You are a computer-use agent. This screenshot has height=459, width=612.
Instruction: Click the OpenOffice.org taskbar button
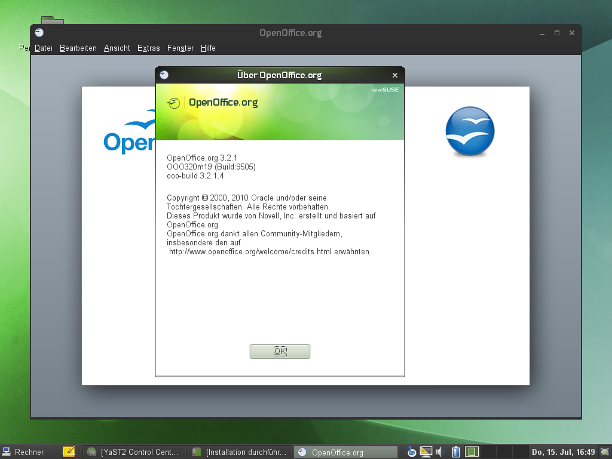(x=345, y=452)
